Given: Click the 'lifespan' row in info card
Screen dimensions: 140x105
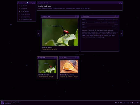Looking at the screenshot, I should 100,27.
